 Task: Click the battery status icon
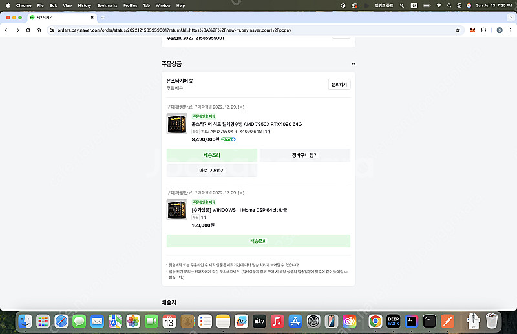coord(427,5)
